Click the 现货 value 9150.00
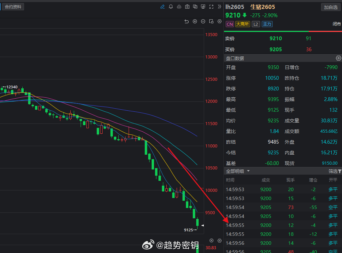Image resolution: width=342 pixels, height=253 pixels. coord(330,163)
